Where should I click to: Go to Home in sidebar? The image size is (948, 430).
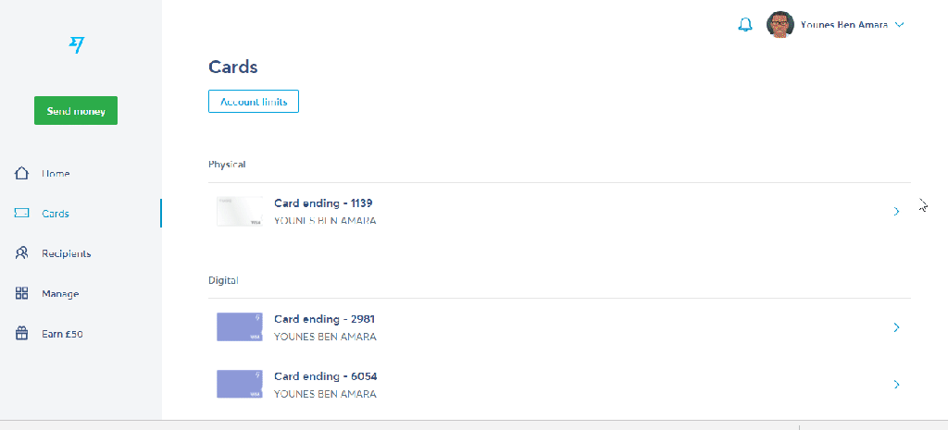(56, 173)
